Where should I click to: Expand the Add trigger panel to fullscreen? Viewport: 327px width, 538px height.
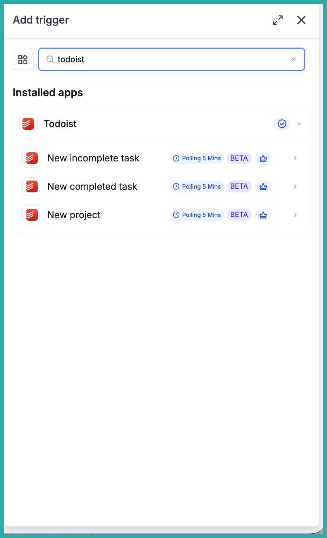pos(278,20)
